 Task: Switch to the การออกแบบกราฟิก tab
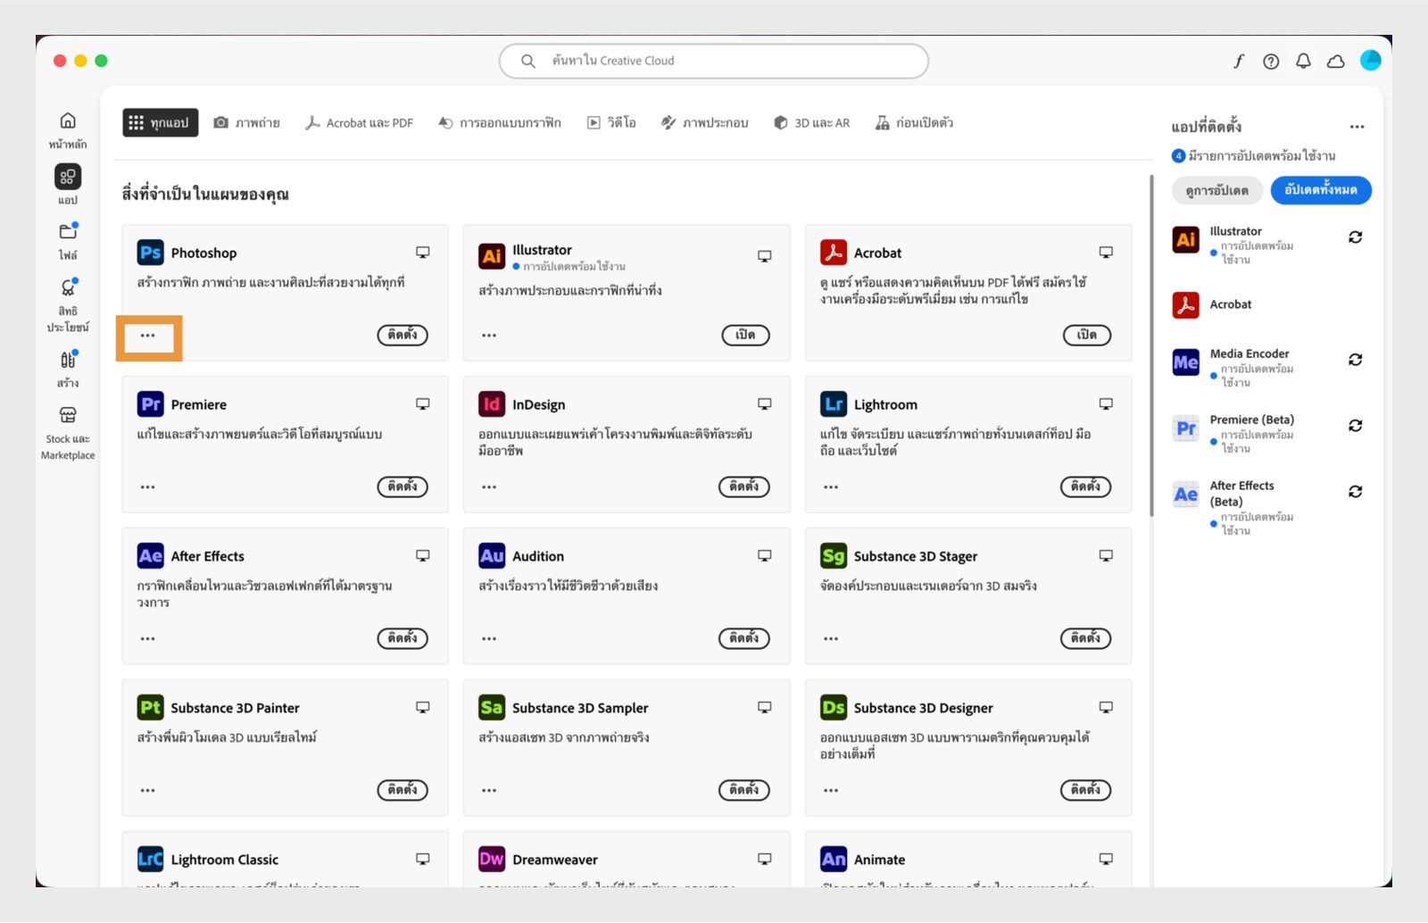pyautogui.click(x=500, y=123)
